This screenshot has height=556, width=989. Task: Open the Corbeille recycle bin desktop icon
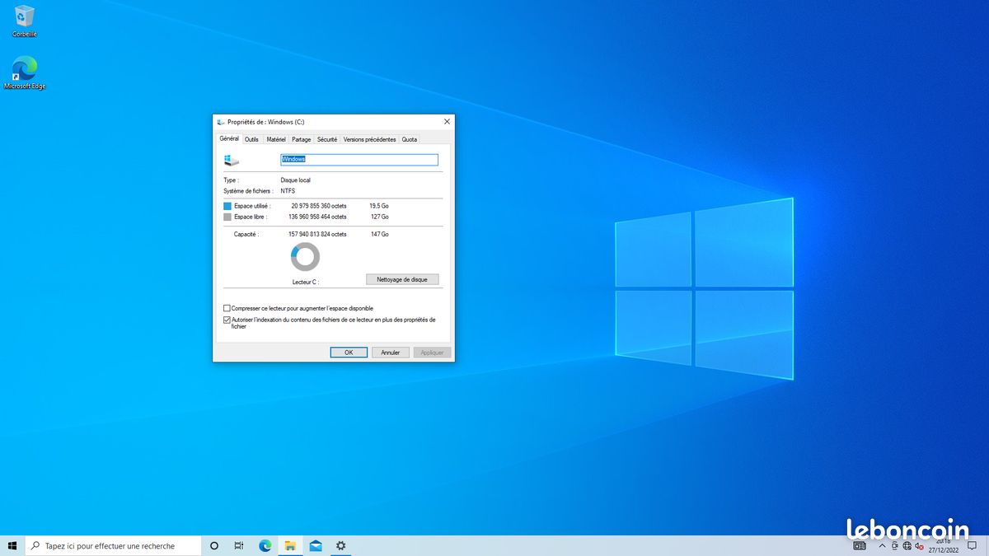(x=25, y=21)
